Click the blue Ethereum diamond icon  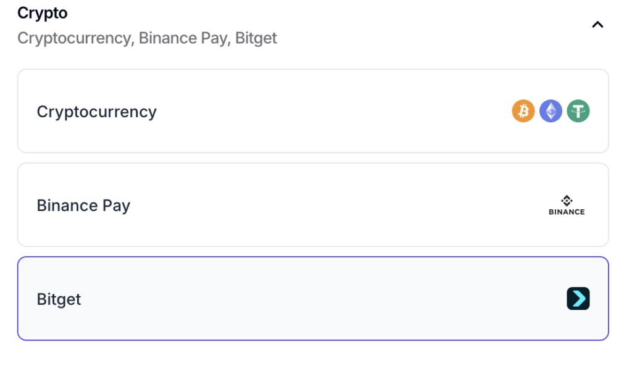click(x=551, y=111)
